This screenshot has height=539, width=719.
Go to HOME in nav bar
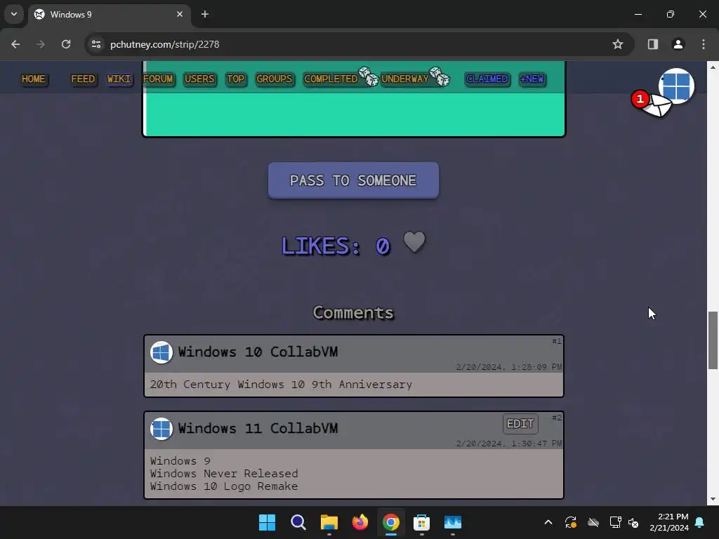(34, 79)
